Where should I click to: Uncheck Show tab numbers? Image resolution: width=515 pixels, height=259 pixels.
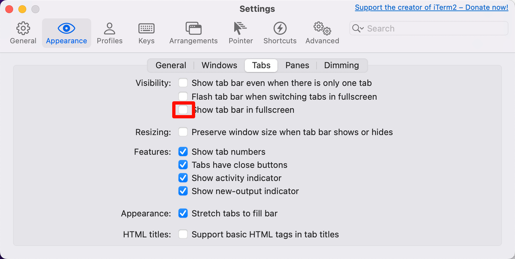pyautogui.click(x=183, y=152)
